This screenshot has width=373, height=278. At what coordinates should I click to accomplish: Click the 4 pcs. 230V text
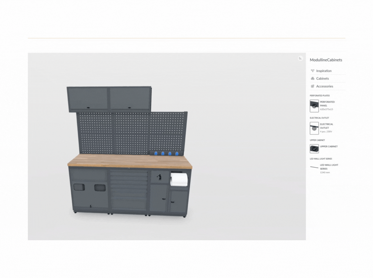pos(326,131)
